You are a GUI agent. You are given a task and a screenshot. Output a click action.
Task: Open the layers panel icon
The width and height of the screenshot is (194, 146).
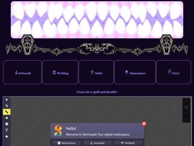click(186, 101)
